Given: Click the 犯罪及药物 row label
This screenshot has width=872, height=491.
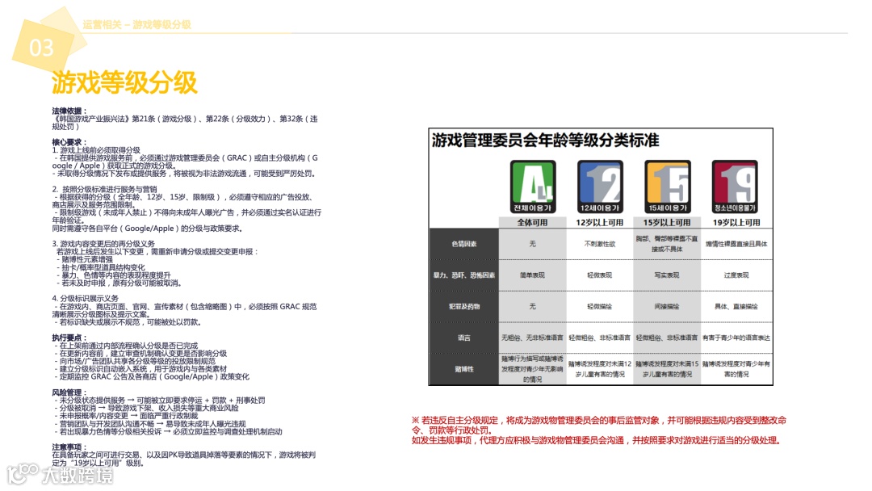Looking at the screenshot, I should point(464,306).
